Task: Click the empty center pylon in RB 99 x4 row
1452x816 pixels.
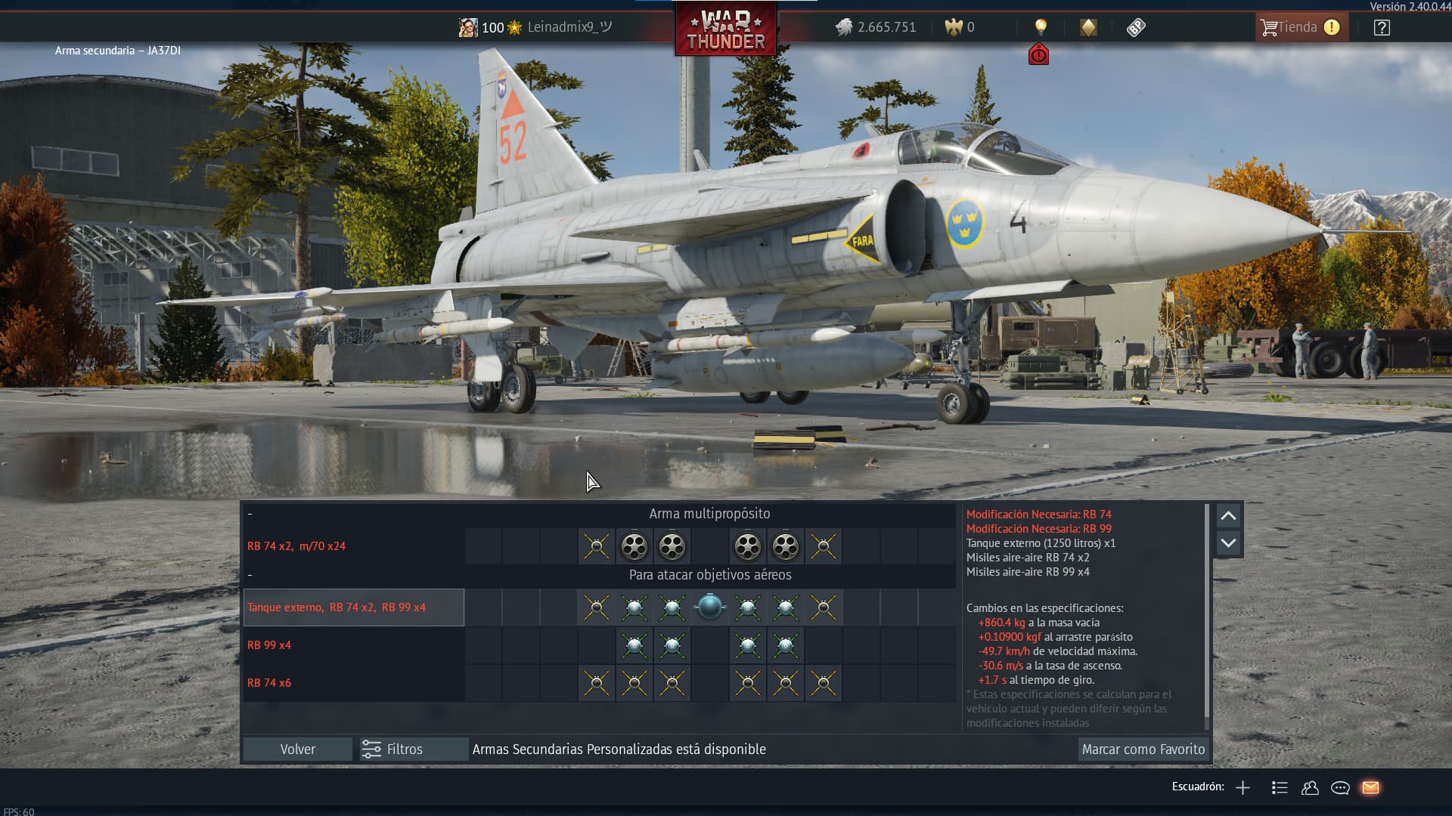Action: 709,645
